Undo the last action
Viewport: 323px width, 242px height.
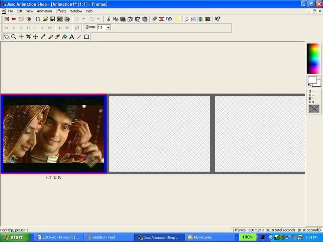[x=77, y=19]
